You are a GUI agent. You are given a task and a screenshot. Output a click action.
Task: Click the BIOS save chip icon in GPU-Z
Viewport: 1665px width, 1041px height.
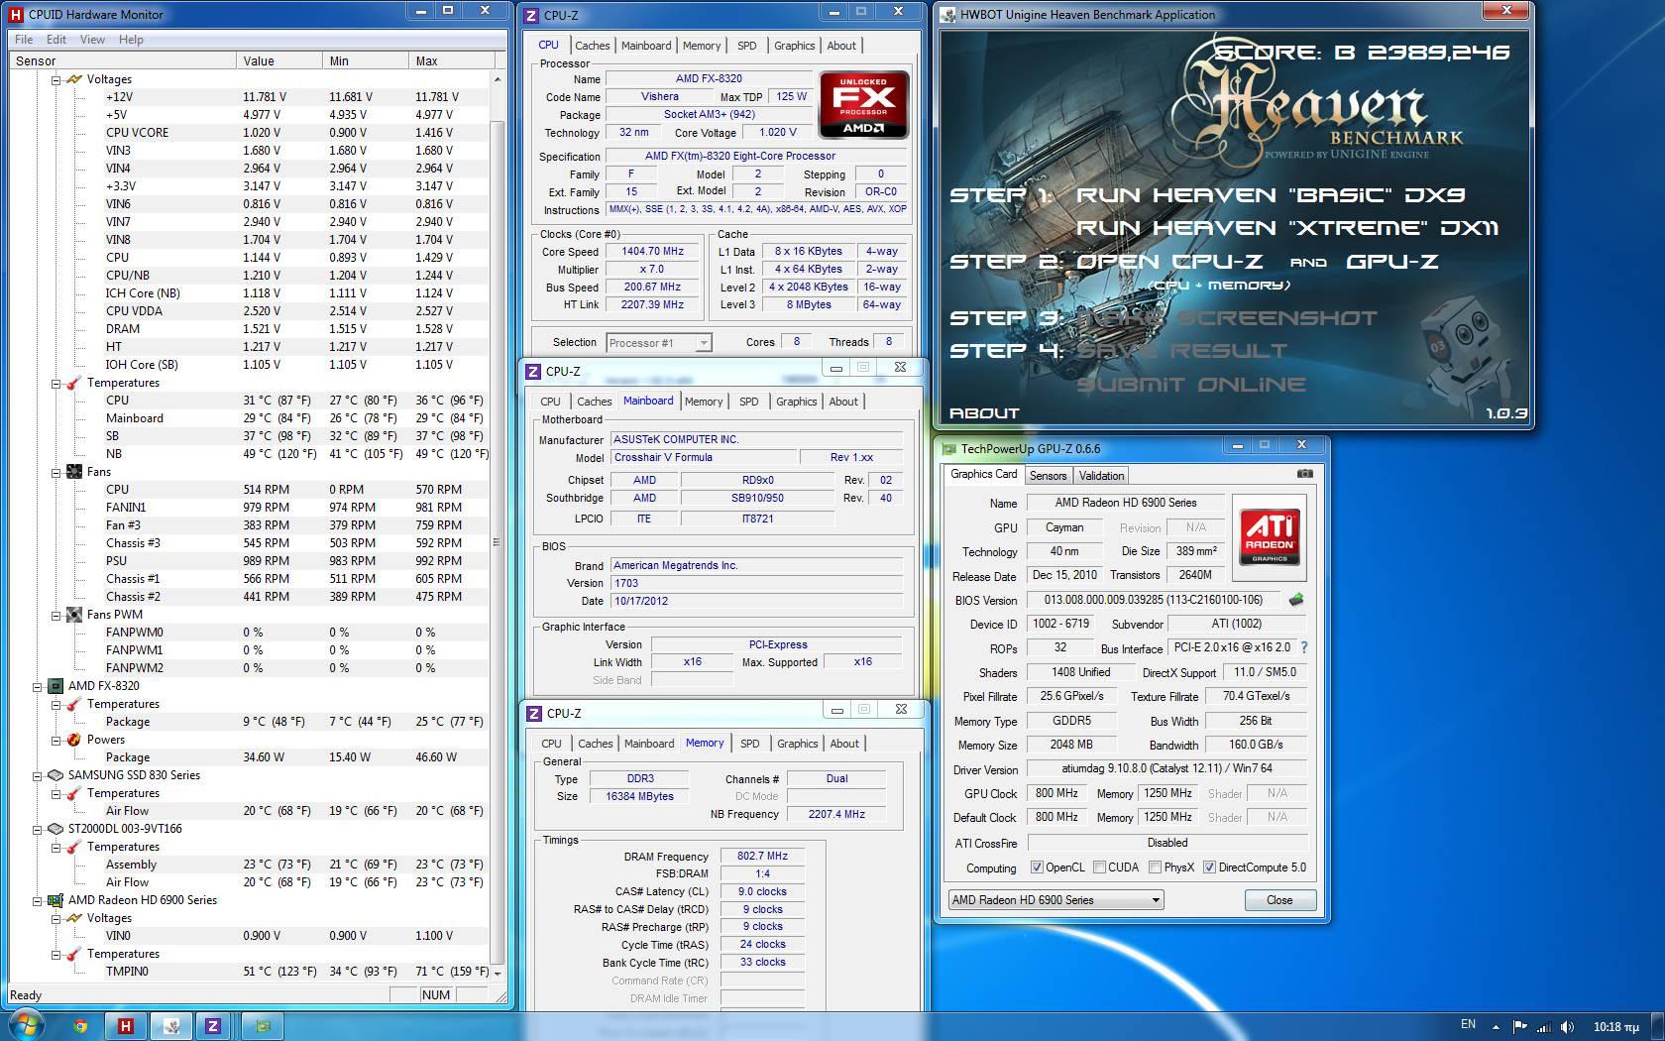click(x=1295, y=600)
